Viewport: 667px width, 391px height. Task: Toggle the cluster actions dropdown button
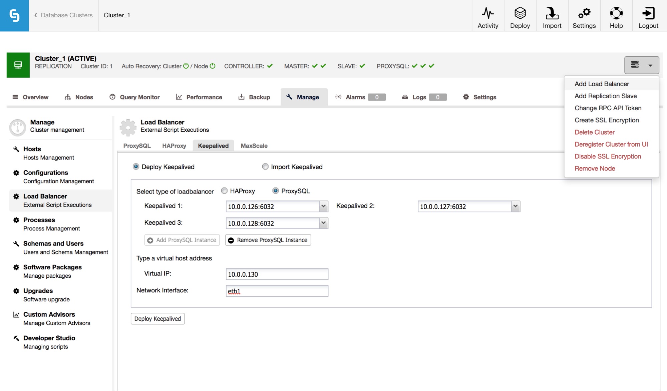point(641,65)
